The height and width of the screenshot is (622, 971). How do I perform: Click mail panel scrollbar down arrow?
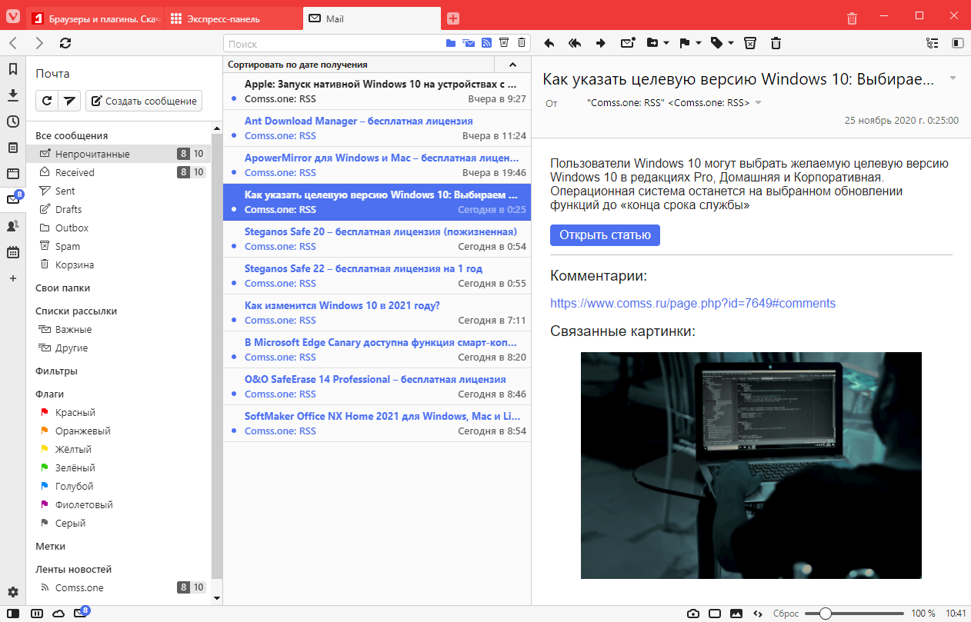(x=216, y=597)
